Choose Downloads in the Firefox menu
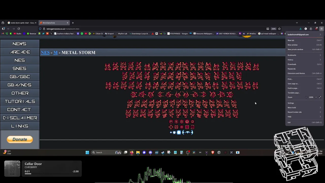Image resolution: width=325 pixels, height=183 pixels. point(304,64)
